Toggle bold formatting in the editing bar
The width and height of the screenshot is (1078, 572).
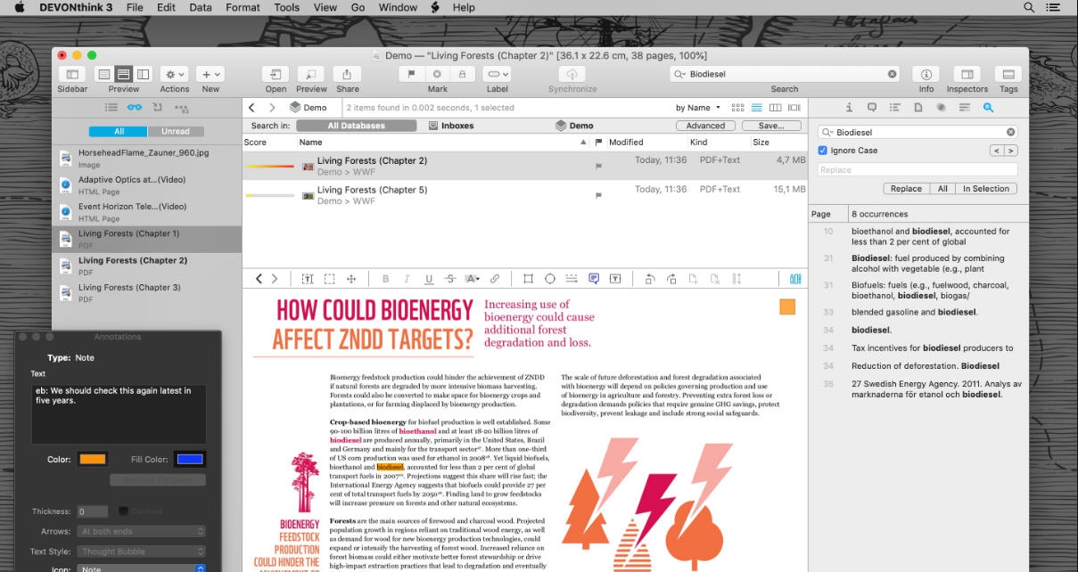coord(385,278)
